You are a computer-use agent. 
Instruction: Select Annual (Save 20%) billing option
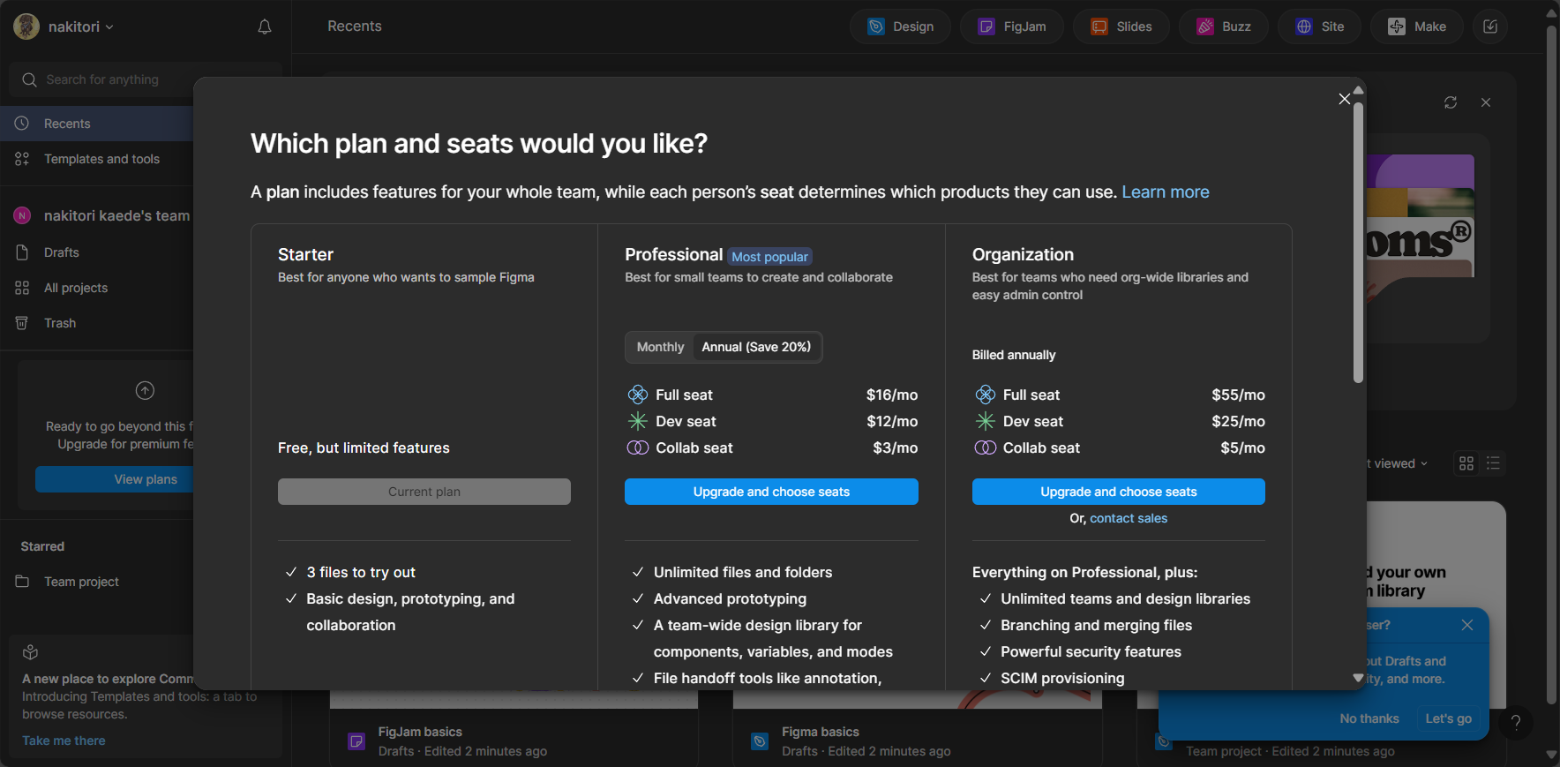756,347
